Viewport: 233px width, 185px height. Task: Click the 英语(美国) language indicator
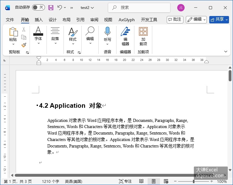(x=74, y=181)
